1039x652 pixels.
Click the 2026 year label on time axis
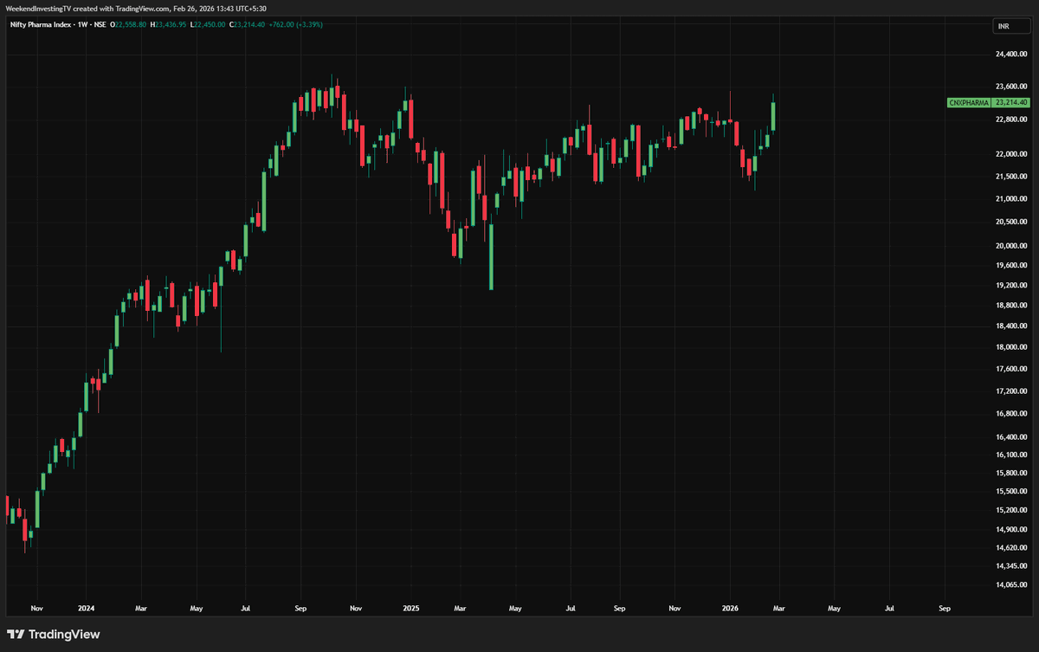(x=730, y=609)
